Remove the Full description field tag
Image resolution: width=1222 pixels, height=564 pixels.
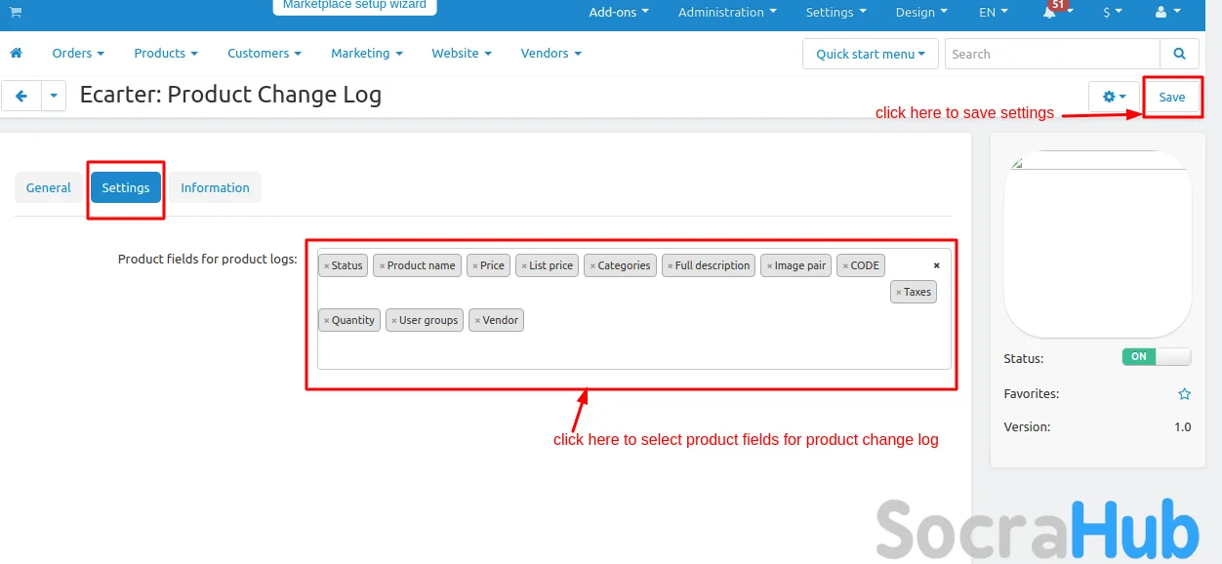(x=670, y=265)
